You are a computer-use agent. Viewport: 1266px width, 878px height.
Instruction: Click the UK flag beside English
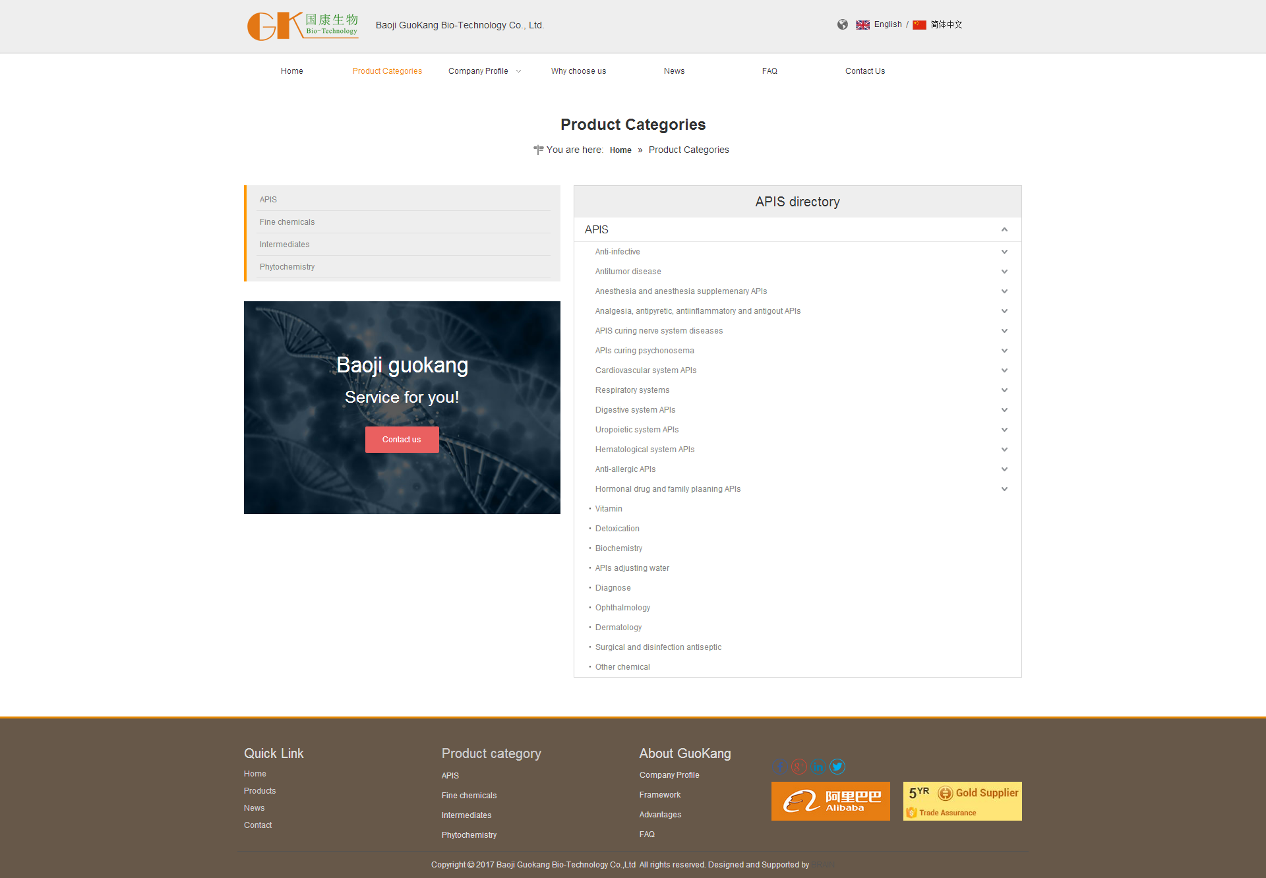click(862, 24)
